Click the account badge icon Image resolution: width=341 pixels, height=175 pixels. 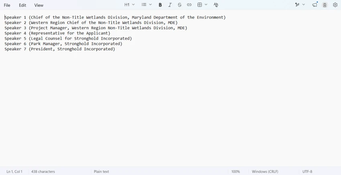click(325, 5)
